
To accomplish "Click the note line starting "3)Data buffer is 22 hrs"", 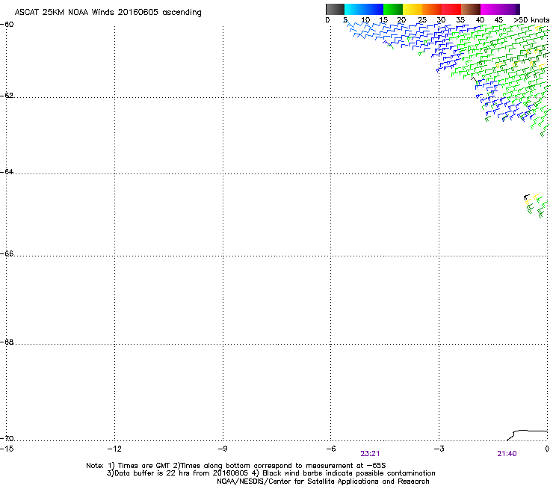I will pyautogui.click(x=271, y=473).
